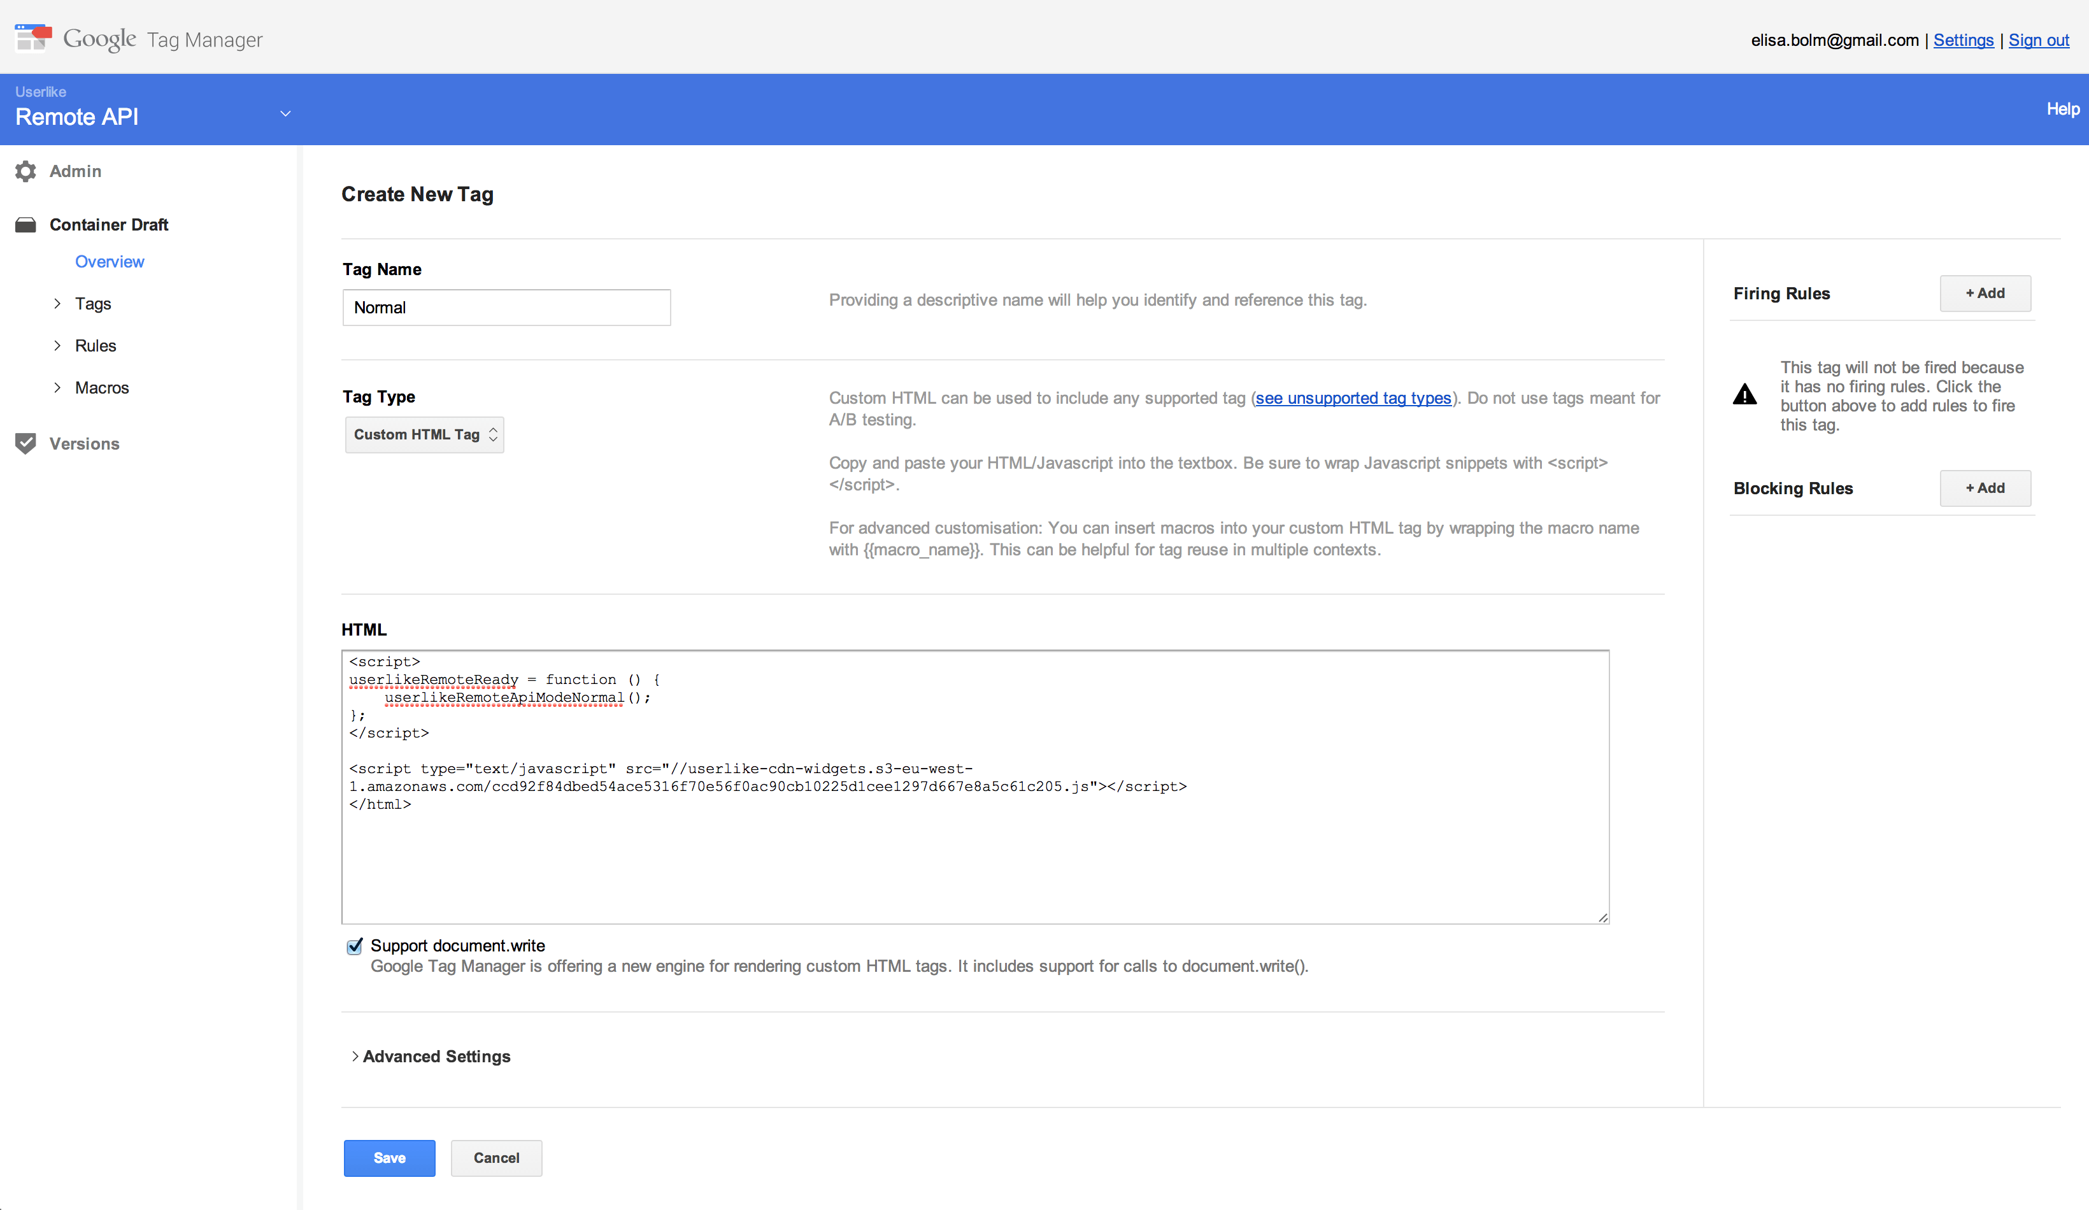Open the Settings link

[1963, 39]
